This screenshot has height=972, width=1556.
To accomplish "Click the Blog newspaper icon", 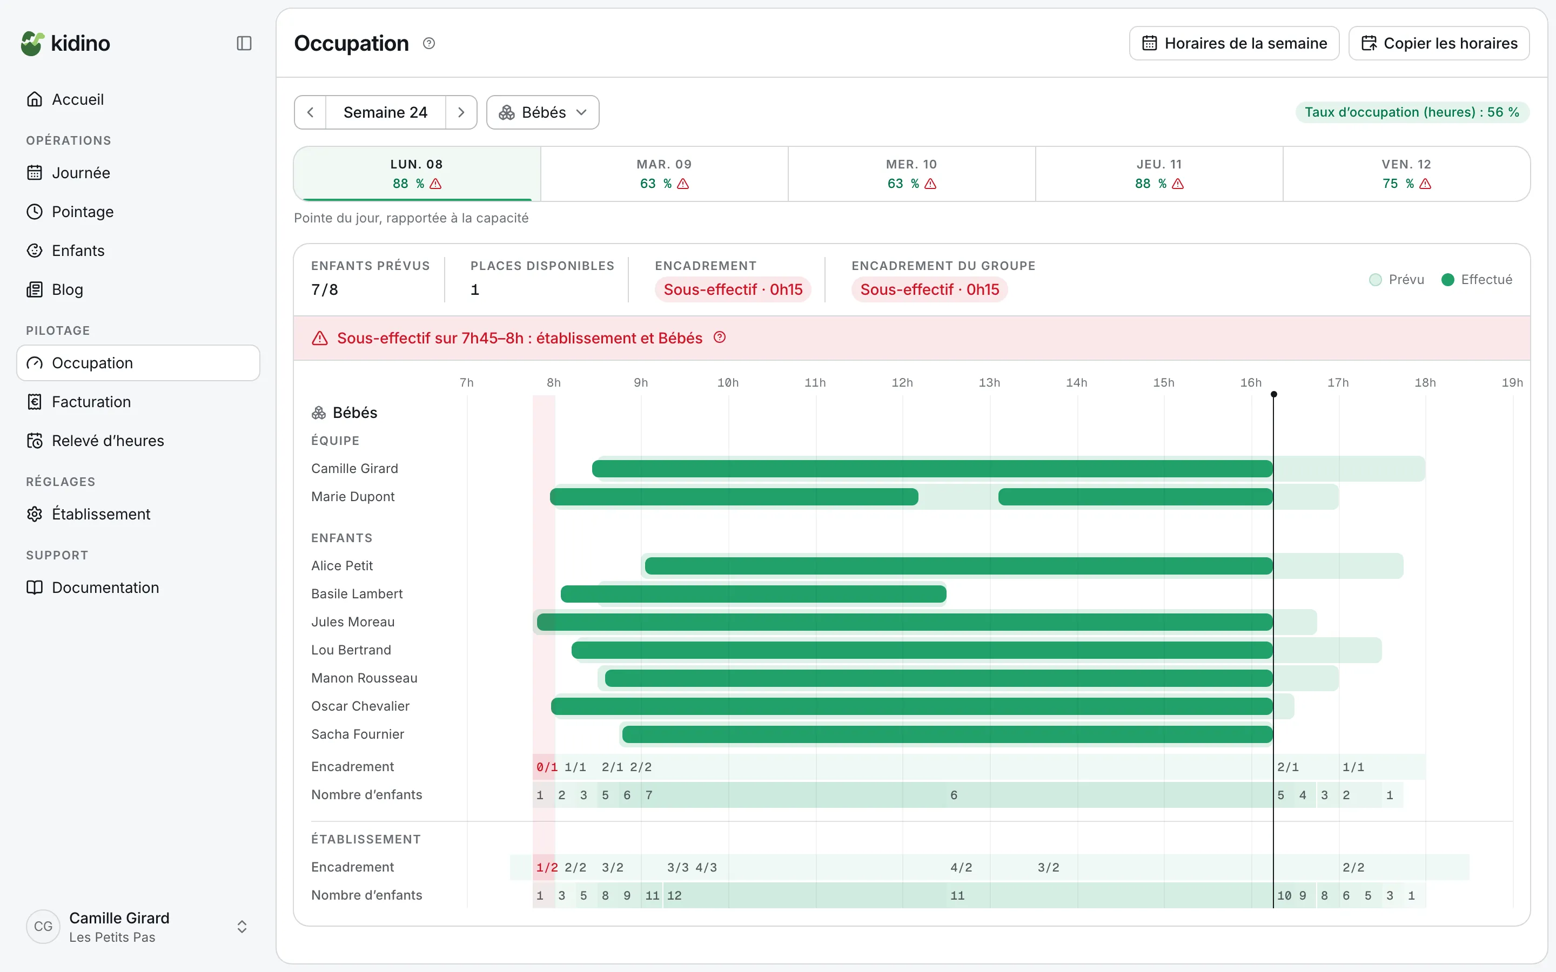I will coord(35,289).
